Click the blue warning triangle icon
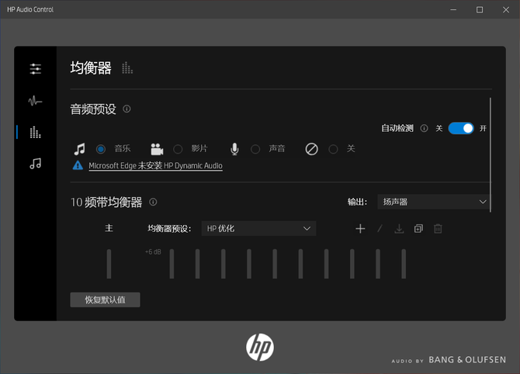 click(x=78, y=165)
